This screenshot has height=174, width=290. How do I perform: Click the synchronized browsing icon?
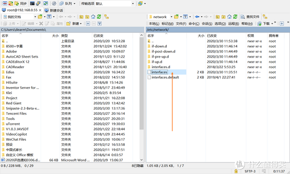click(x=46, y=3)
